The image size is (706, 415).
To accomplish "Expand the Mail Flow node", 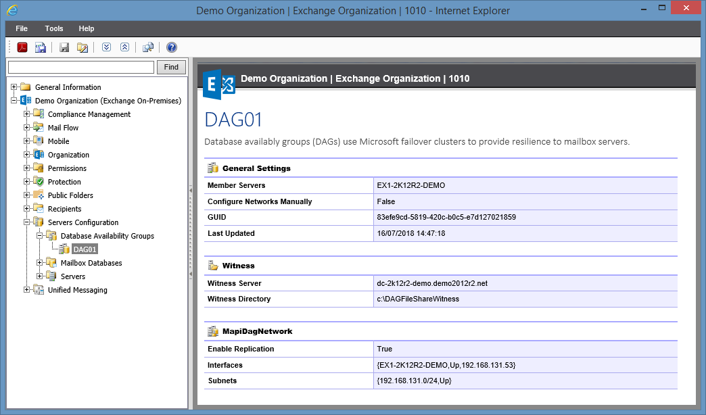I will point(26,127).
